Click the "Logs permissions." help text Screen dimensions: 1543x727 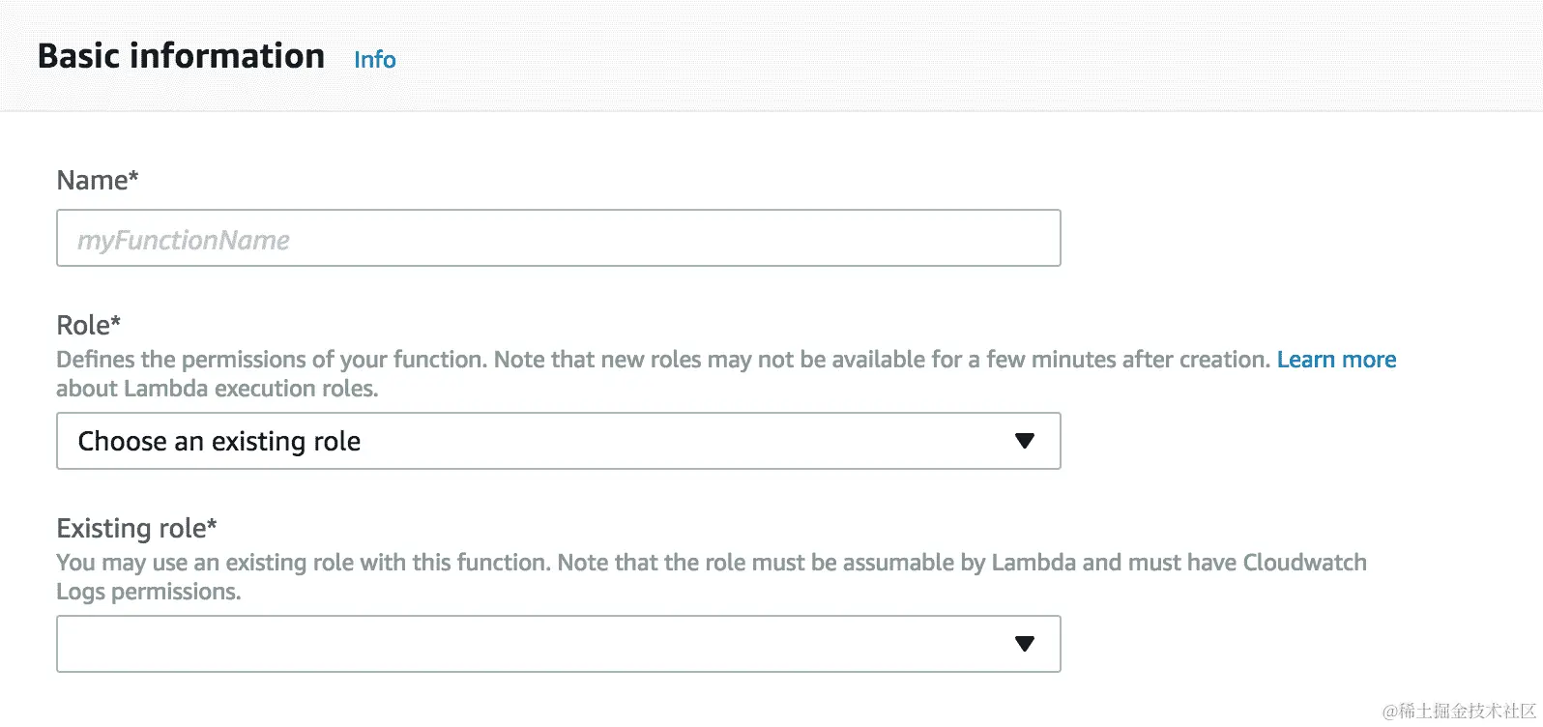(148, 592)
